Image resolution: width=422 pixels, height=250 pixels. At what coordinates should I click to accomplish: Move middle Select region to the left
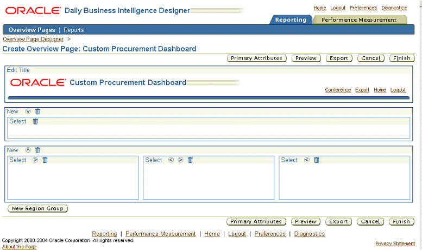point(171,160)
